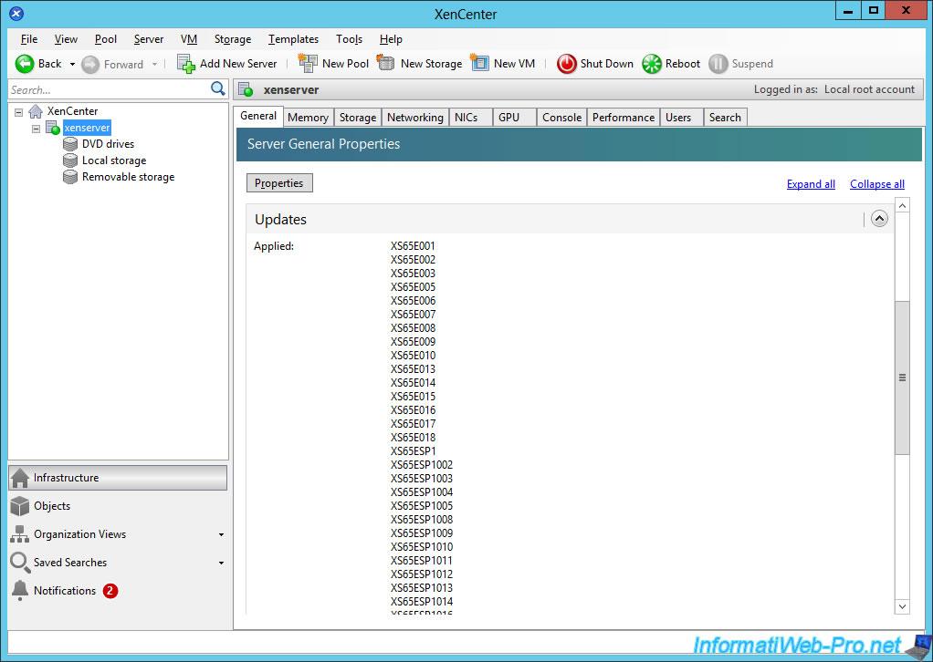Collapse the XenCenter tree root node
Screen dimensions: 933x662
click(x=19, y=112)
